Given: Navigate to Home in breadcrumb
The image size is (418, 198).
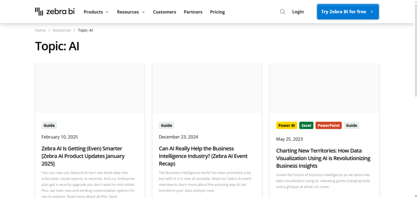Looking at the screenshot, I should click(x=40, y=30).
